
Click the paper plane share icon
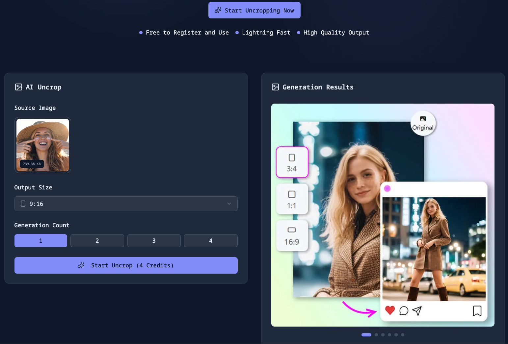(x=417, y=311)
